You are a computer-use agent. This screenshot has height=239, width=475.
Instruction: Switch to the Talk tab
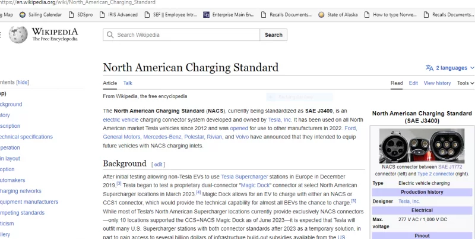point(128,83)
